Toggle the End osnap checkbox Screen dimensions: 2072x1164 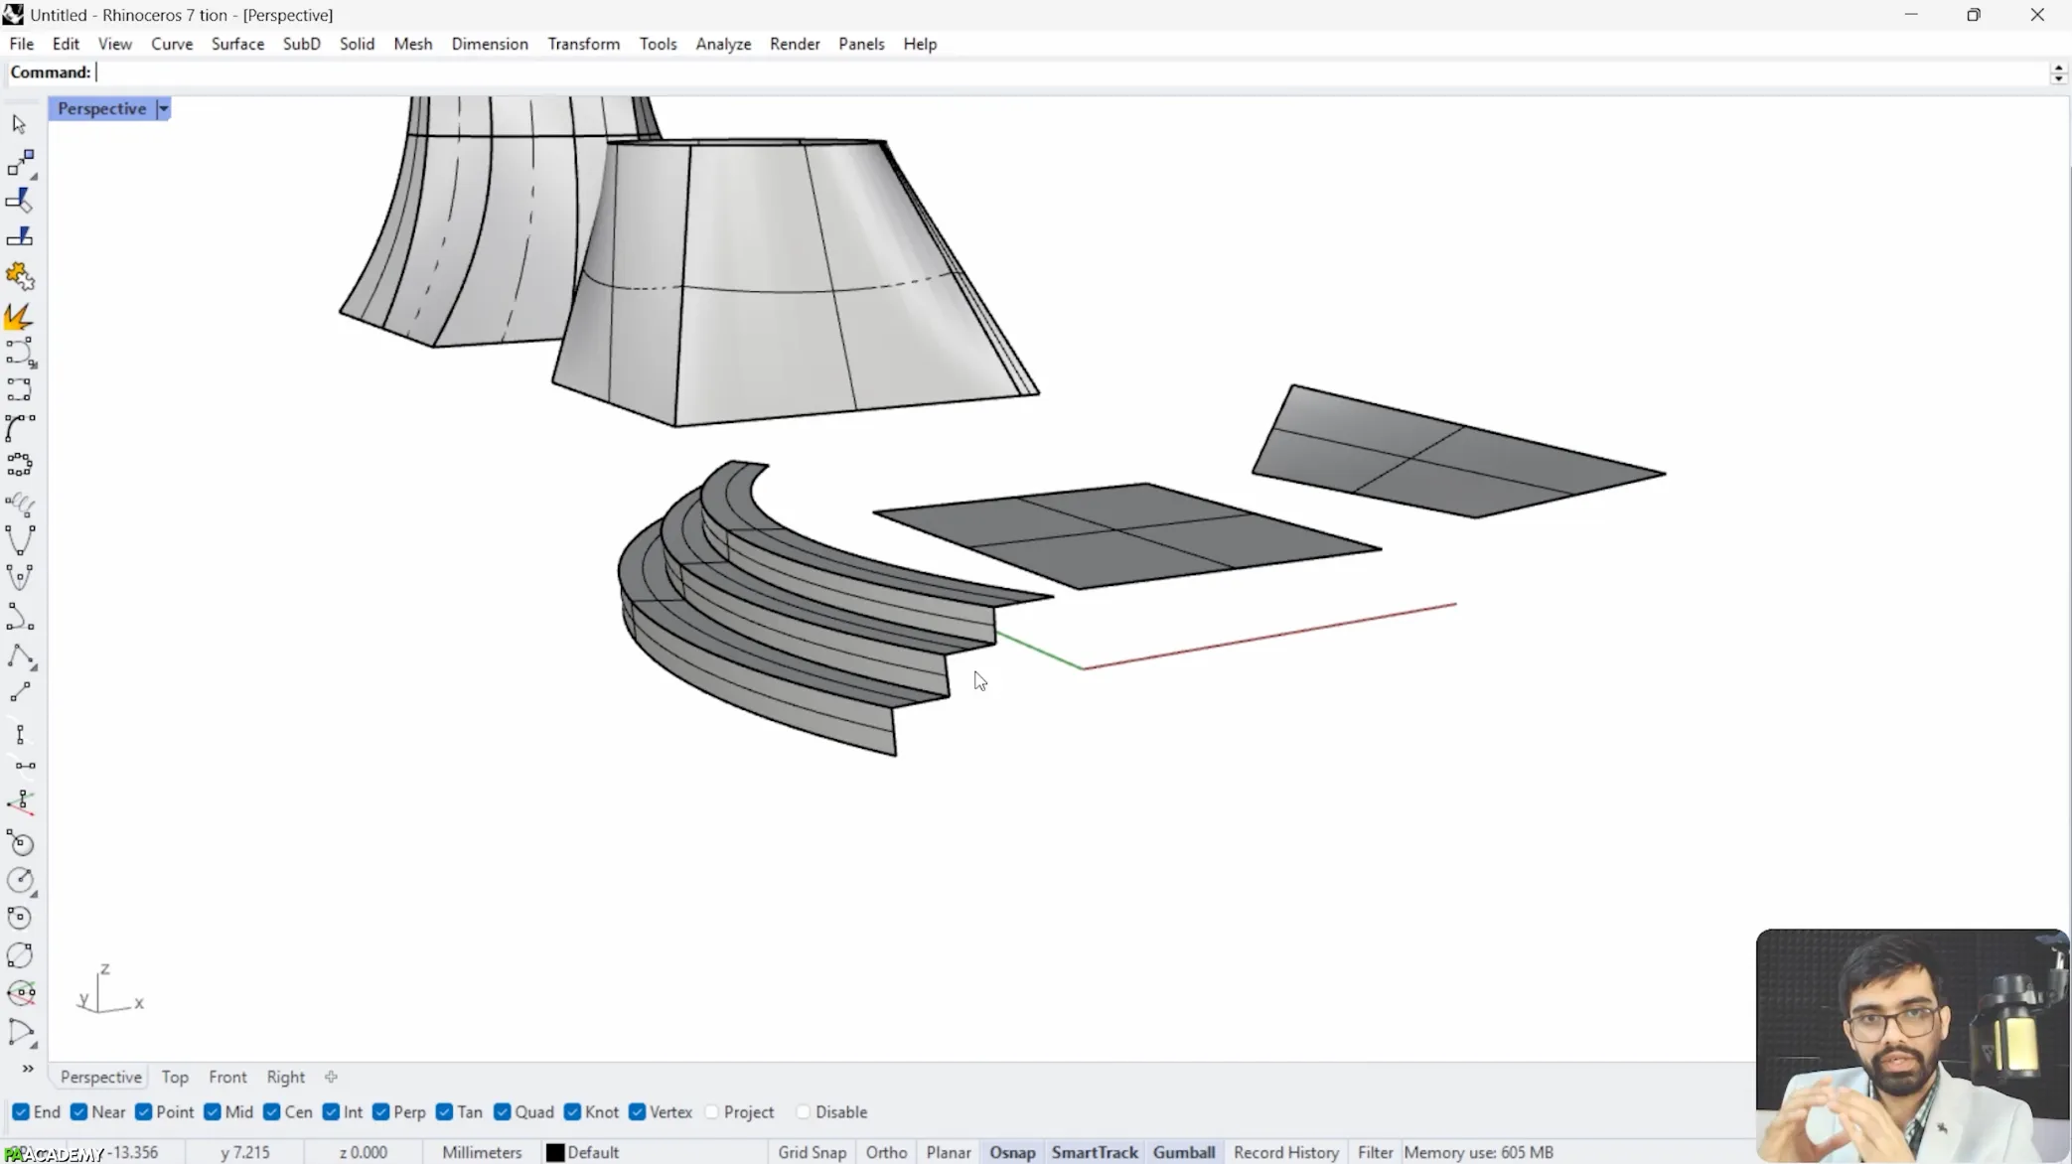(x=21, y=1111)
